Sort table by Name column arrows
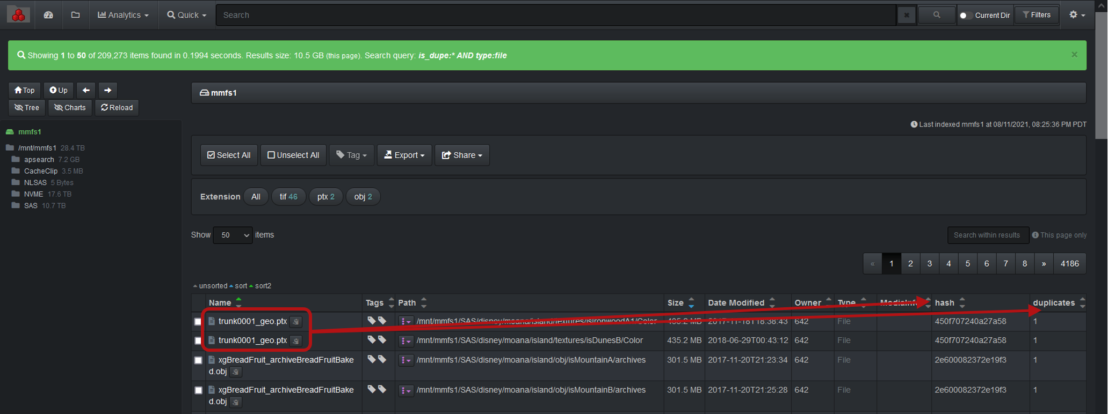This screenshot has width=1108, height=414. pyautogui.click(x=238, y=302)
